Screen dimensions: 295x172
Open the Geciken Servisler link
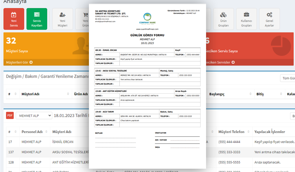tap(220, 62)
